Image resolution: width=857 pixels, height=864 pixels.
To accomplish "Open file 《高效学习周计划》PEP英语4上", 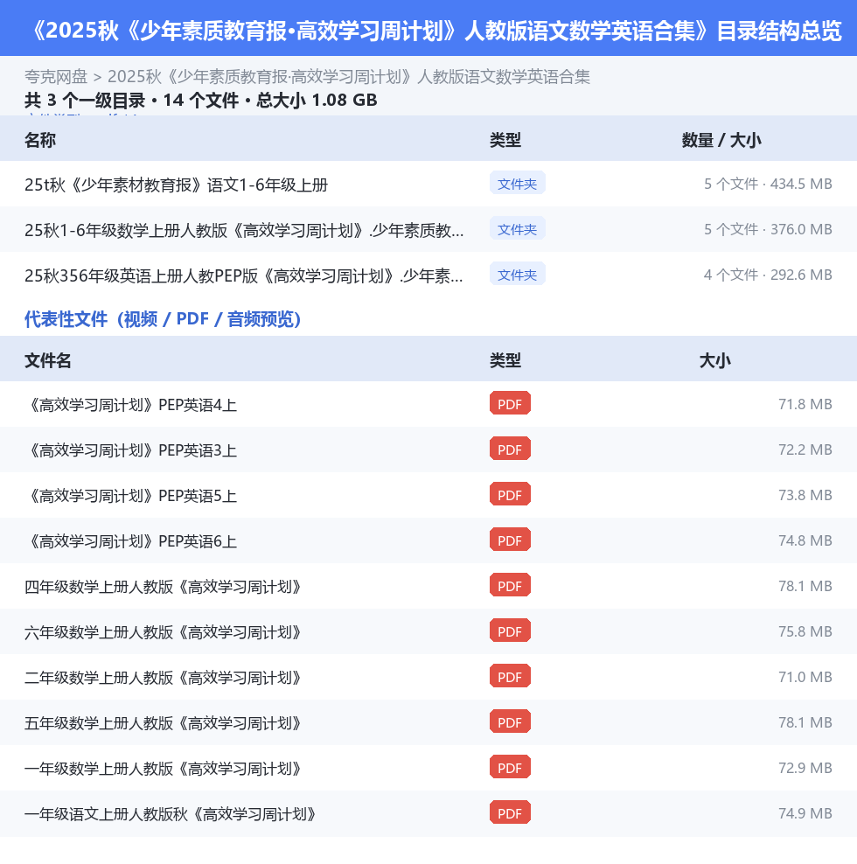I will pos(130,405).
